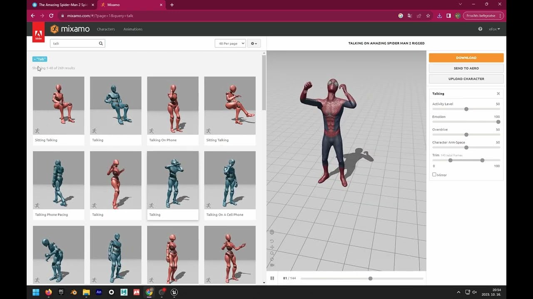This screenshot has width=533, height=299.
Task: Open the help question mark icon
Action: point(480,29)
